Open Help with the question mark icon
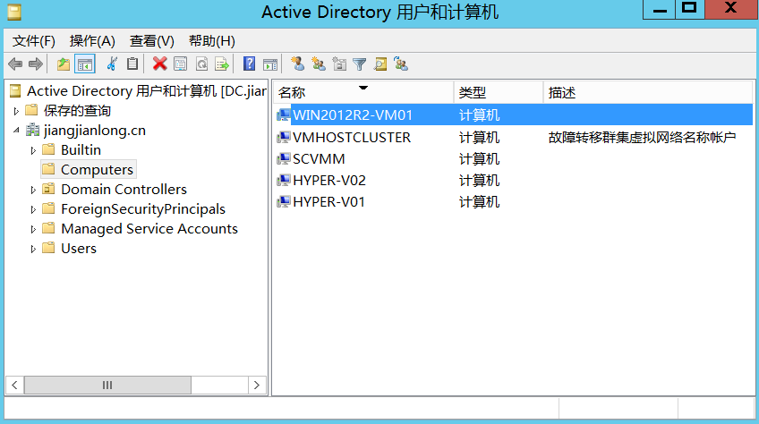 coord(249,64)
